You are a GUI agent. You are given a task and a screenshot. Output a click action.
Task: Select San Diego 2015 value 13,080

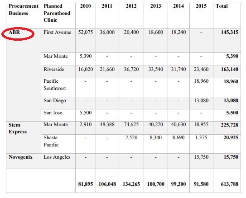(x=201, y=100)
